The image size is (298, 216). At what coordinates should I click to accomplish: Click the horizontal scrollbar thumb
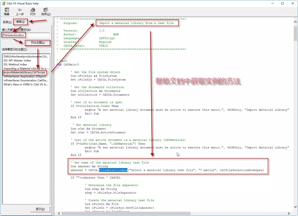point(126,213)
